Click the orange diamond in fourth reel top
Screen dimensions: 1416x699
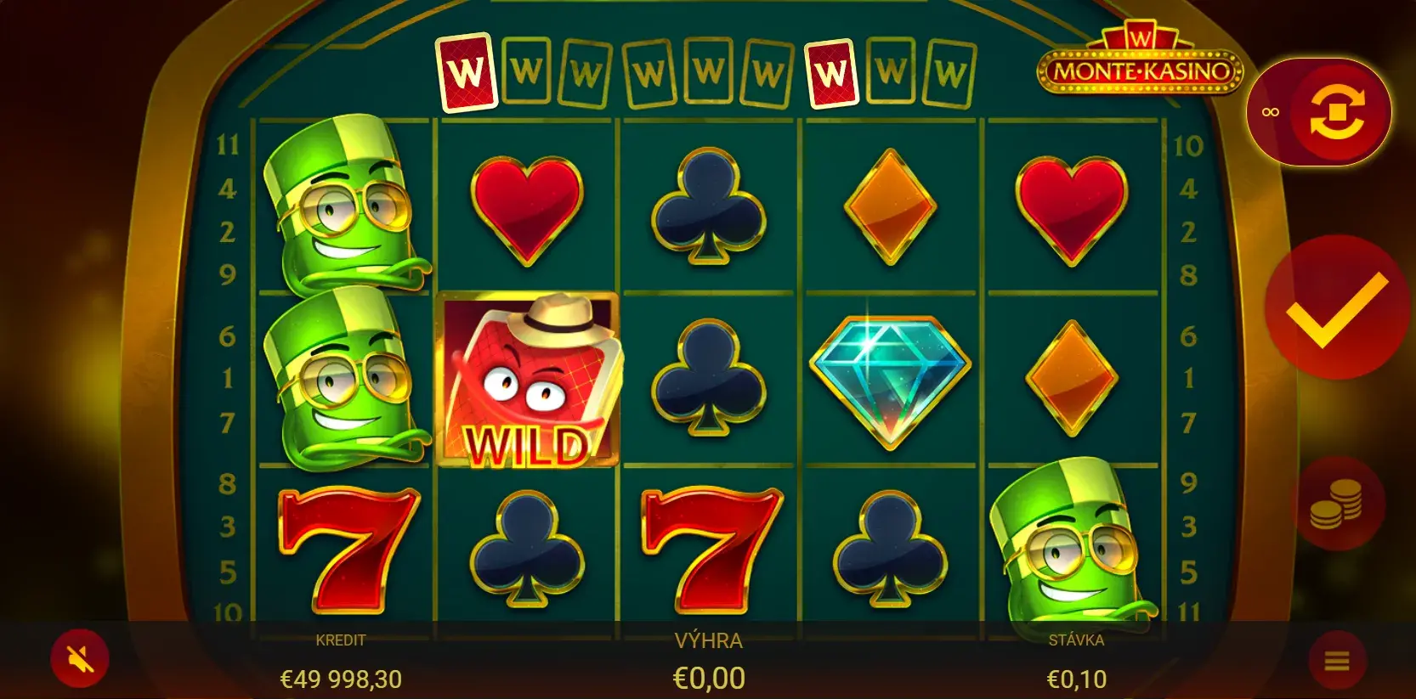[x=890, y=207]
